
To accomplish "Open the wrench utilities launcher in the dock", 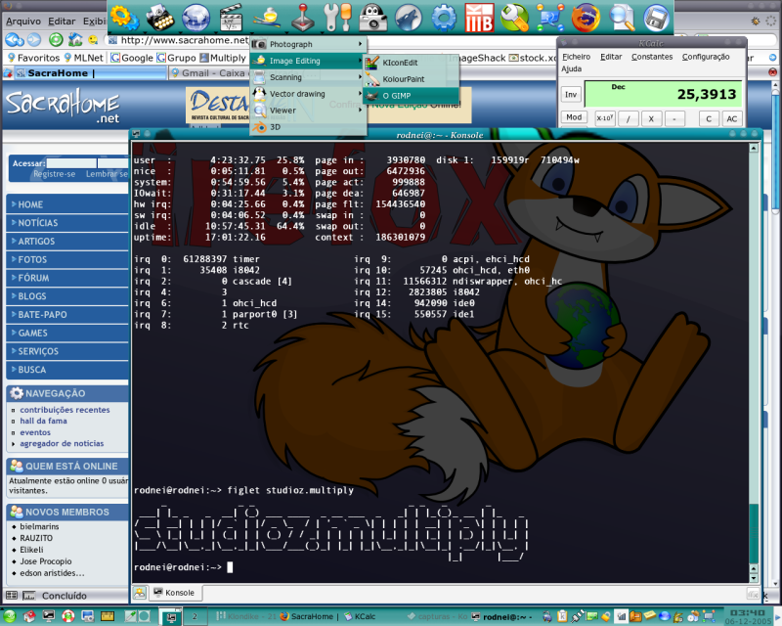I will pos(337,18).
